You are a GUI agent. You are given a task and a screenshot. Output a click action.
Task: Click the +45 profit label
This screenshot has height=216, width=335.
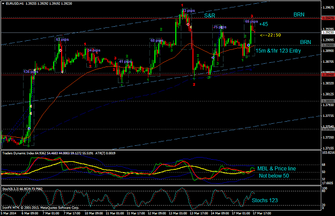click(x=263, y=24)
